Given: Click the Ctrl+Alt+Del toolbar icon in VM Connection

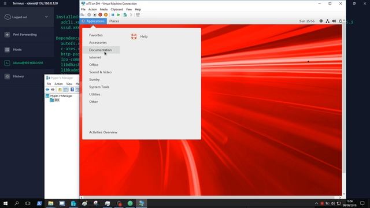Looking at the screenshot, I should click(82, 15).
